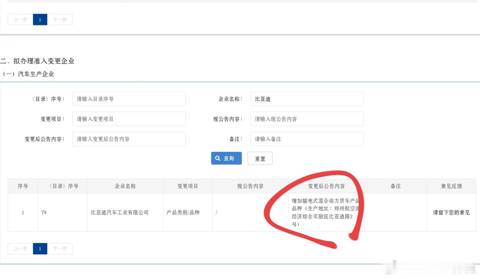This screenshot has width=480, height=279.
Task: Click the 《目录》序号: form label
Action: coord(48,99)
